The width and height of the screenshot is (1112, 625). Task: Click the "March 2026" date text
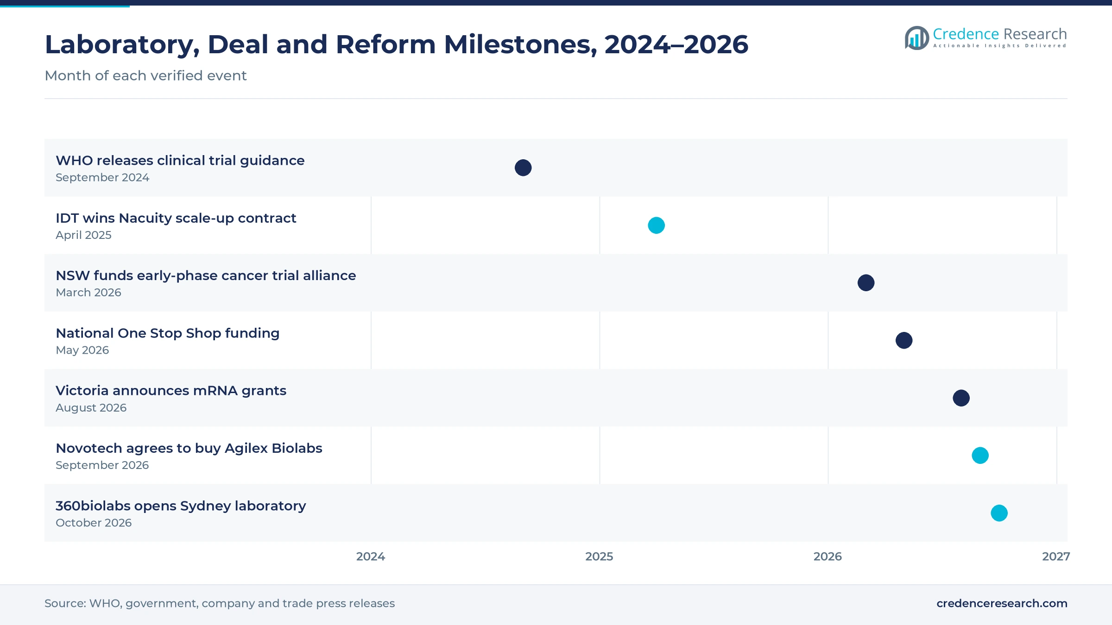[x=88, y=293]
